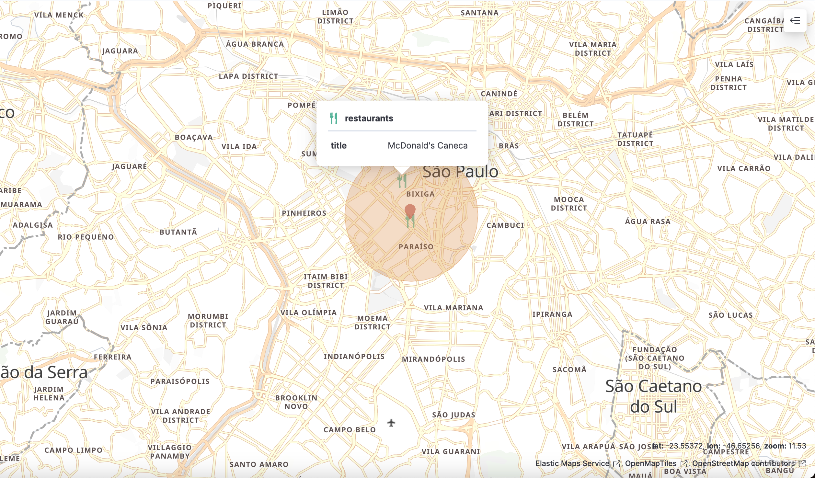Click the restaurants icon in the tooltip header
The width and height of the screenshot is (815, 478).
[334, 118]
